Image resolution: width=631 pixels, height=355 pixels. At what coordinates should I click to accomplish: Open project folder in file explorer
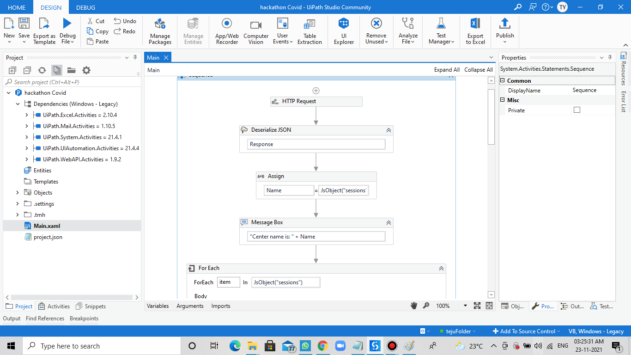pyautogui.click(x=71, y=70)
